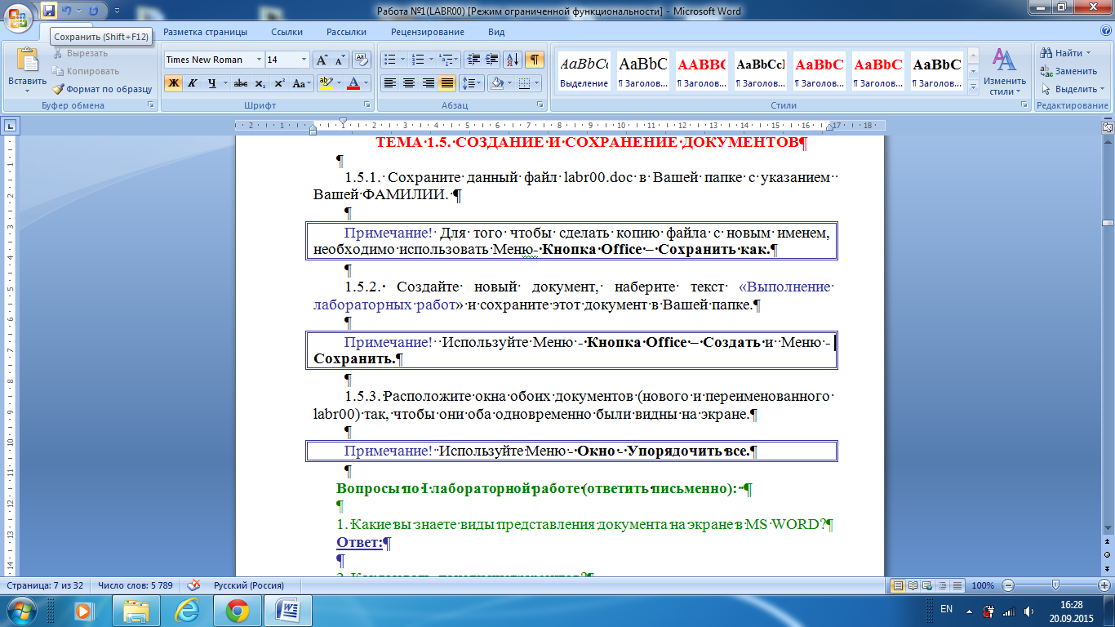This screenshot has width=1115, height=627.
Task: Click the Align Right icon
Action: coord(428,83)
